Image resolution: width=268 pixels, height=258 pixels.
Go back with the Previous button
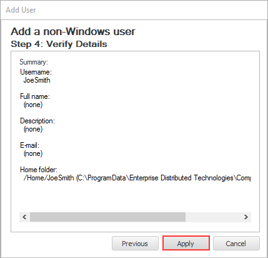tap(135, 244)
